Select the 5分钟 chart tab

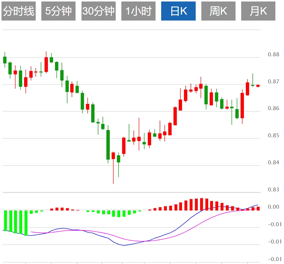tap(58, 11)
